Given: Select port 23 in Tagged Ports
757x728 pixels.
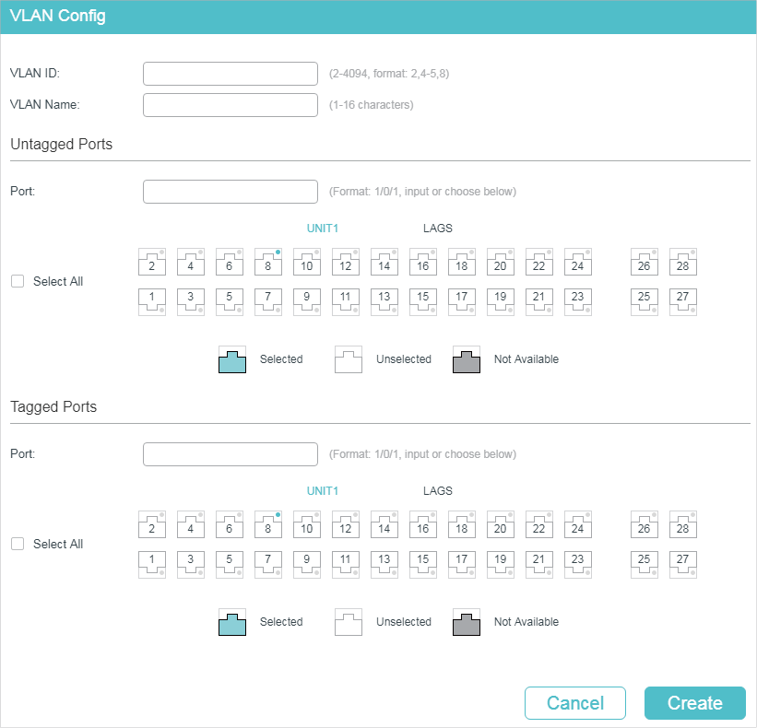Looking at the screenshot, I should click(578, 565).
